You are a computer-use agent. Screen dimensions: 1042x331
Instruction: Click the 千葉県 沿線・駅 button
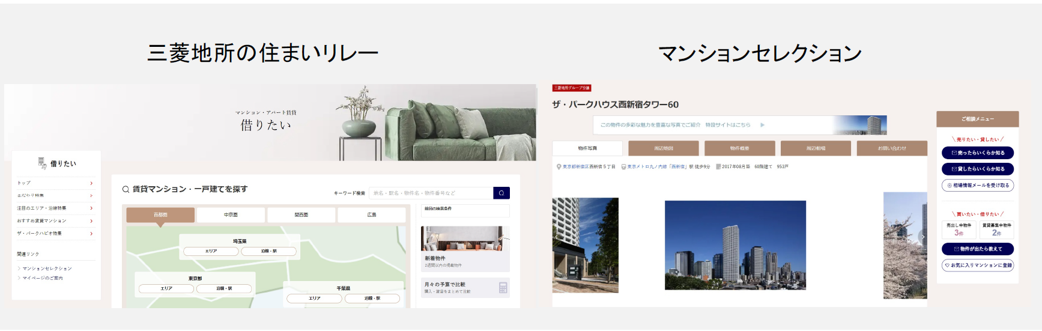click(x=372, y=299)
